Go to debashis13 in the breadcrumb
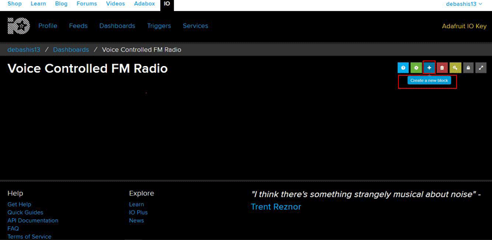 (x=24, y=50)
